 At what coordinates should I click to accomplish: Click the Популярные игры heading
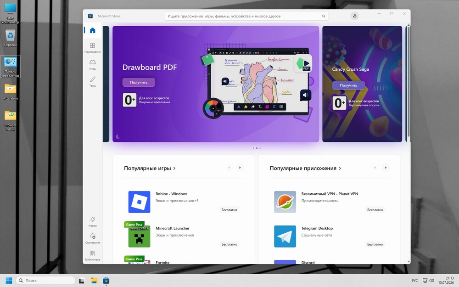pyautogui.click(x=147, y=168)
